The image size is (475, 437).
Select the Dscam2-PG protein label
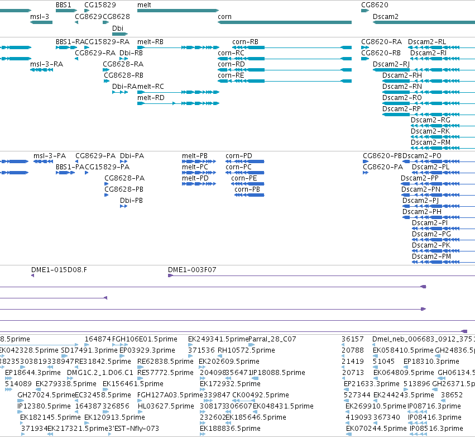tap(431, 234)
